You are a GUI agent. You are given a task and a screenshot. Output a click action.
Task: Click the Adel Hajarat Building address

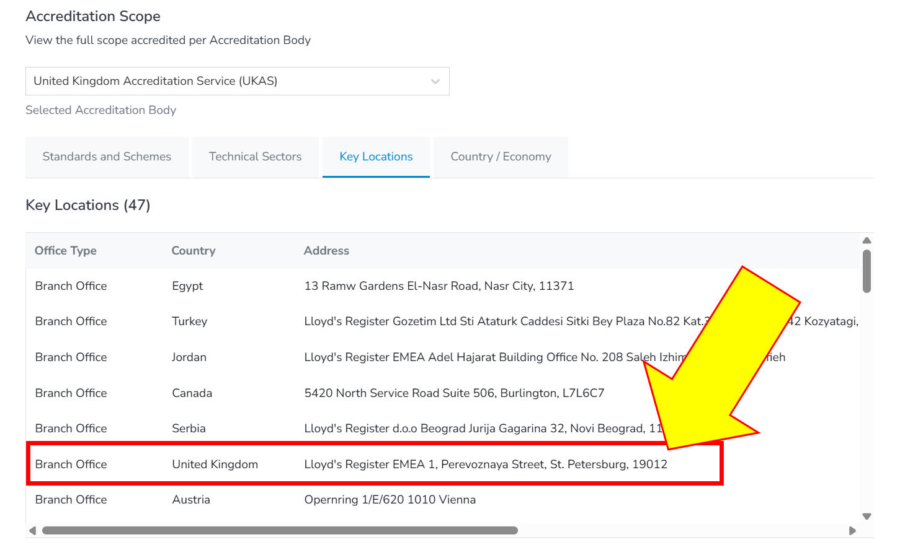pos(545,357)
